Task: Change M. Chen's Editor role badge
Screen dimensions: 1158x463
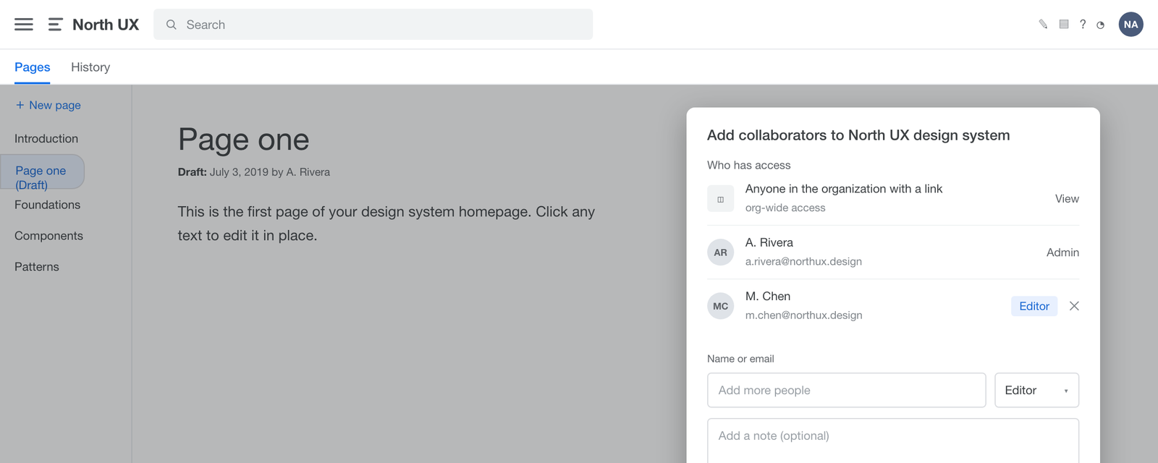Action: pyautogui.click(x=1034, y=306)
